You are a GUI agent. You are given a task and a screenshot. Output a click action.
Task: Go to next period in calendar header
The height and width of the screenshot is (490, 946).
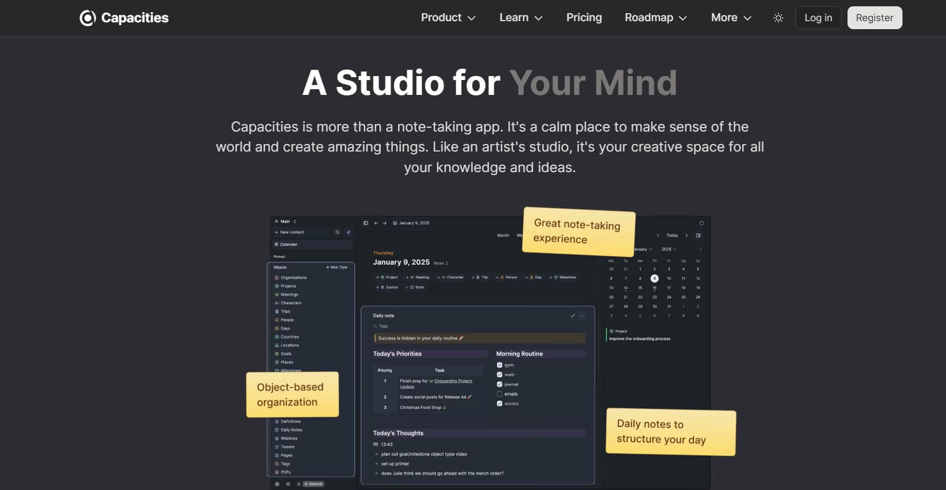click(687, 236)
